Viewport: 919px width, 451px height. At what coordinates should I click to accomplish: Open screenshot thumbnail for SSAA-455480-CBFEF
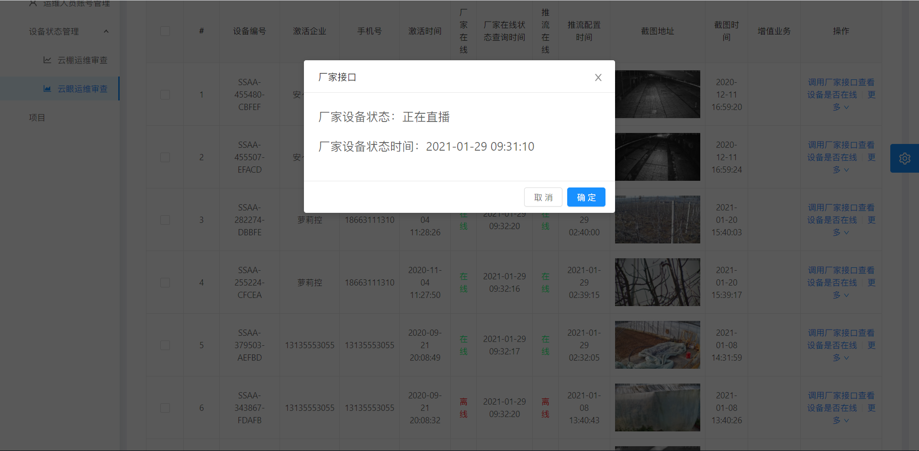(x=657, y=94)
